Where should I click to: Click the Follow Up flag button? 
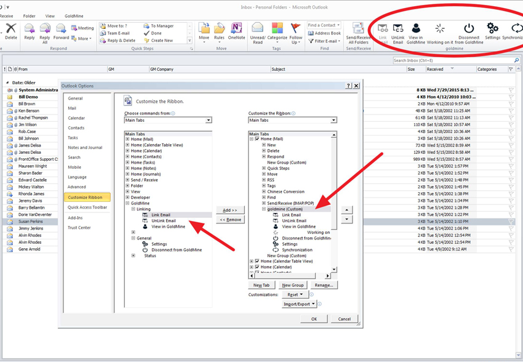[295, 33]
